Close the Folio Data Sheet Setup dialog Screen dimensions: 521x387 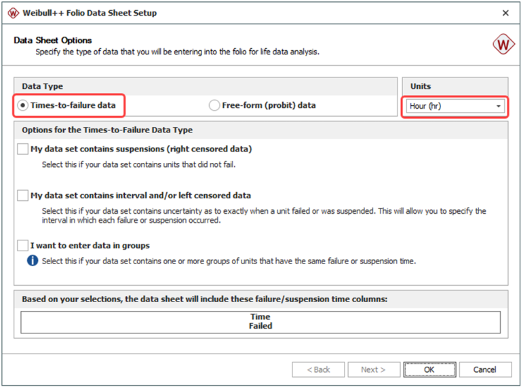[505, 13]
